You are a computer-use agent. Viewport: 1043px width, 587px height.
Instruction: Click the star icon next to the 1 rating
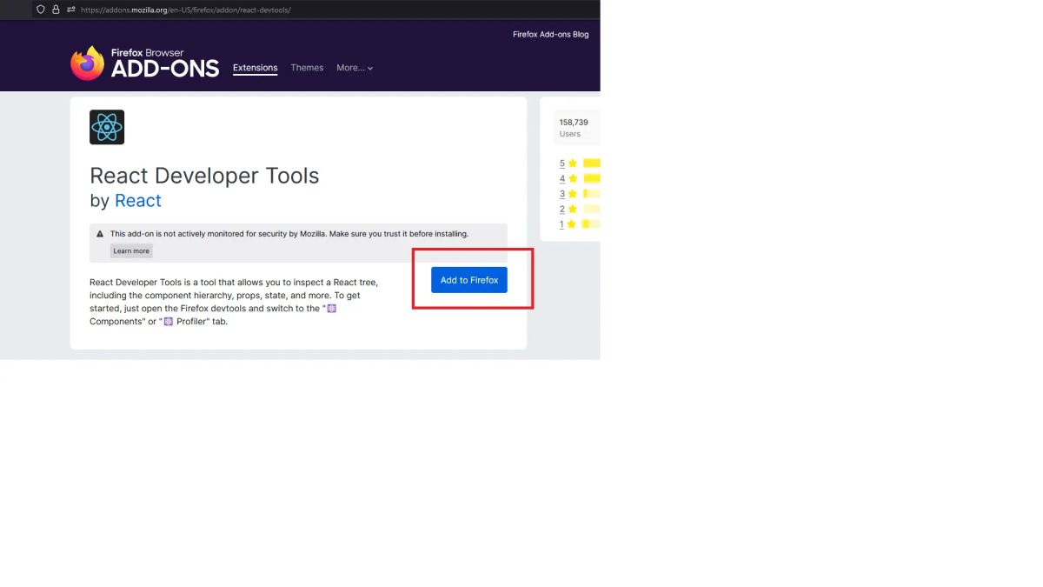570,223
